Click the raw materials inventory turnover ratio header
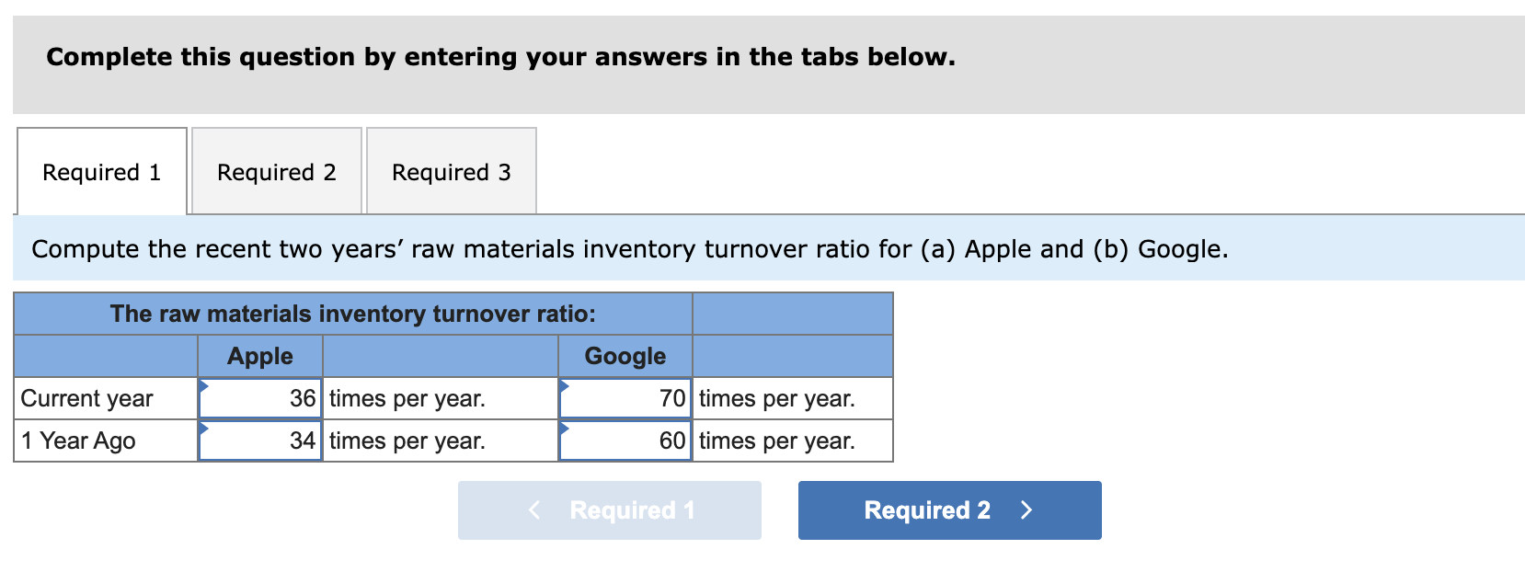The image size is (1525, 572). (352, 314)
